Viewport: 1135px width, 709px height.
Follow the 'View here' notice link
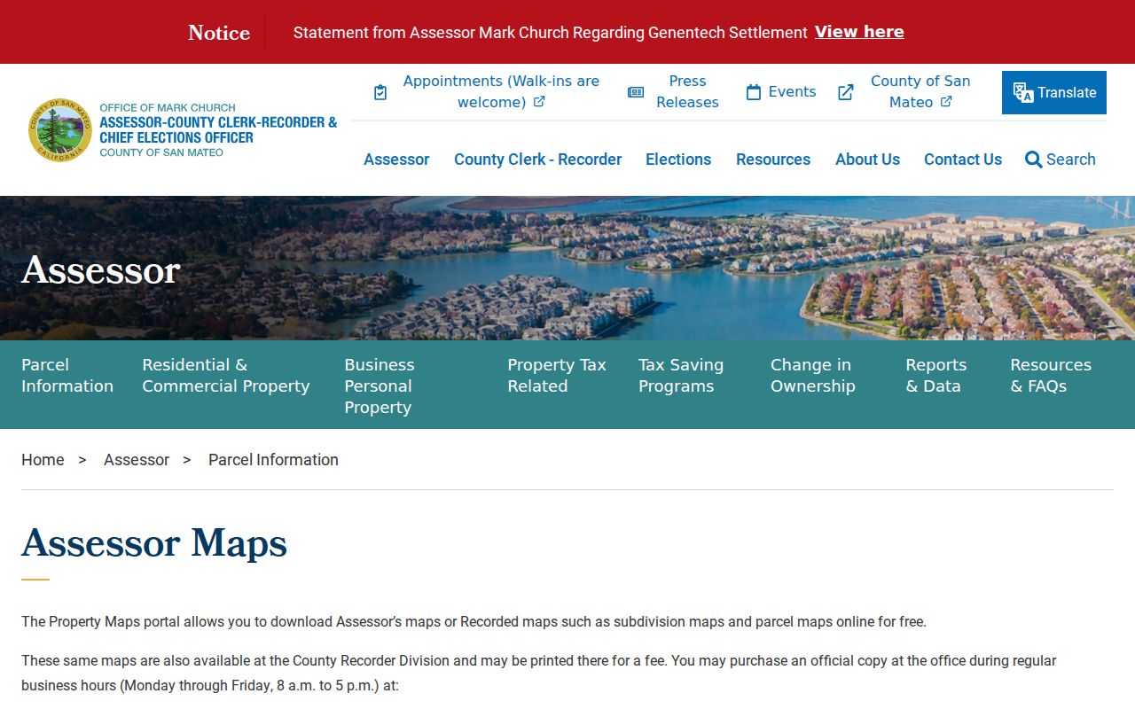pyautogui.click(x=859, y=32)
